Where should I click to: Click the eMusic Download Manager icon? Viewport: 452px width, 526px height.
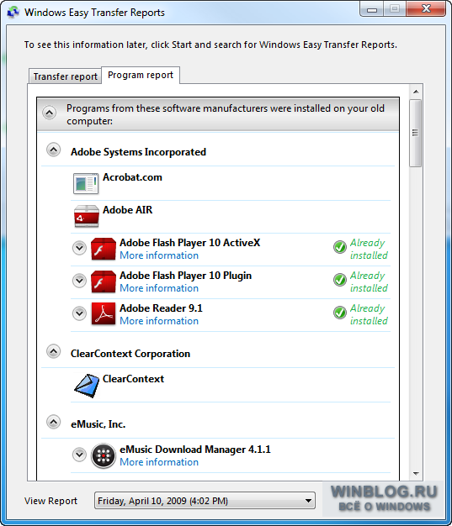pos(104,456)
